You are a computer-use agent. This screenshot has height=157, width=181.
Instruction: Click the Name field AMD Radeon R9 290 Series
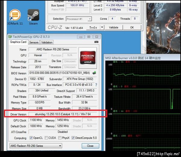click(53, 49)
